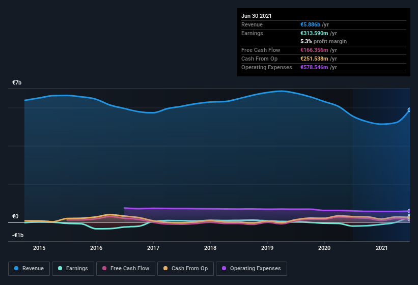Click the Free Cash Flow tooltip label
This screenshot has width=418, height=285.
tap(261, 50)
